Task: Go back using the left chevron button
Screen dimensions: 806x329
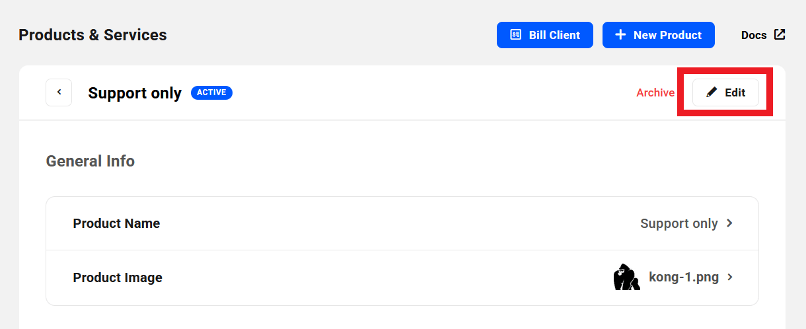Action: pyautogui.click(x=59, y=92)
